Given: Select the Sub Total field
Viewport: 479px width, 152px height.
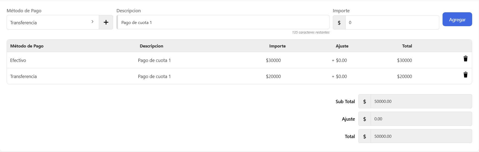Looking at the screenshot, I should [421, 102].
